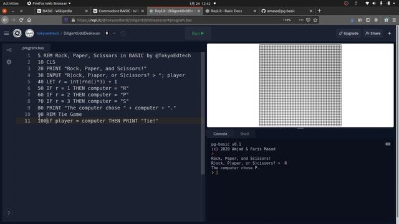The height and width of the screenshot is (224, 399).
Task: Open the tokyoedtech profile link
Action: [x=48, y=33]
